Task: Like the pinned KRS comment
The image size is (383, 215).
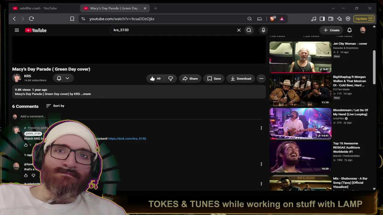Action: 26,145
